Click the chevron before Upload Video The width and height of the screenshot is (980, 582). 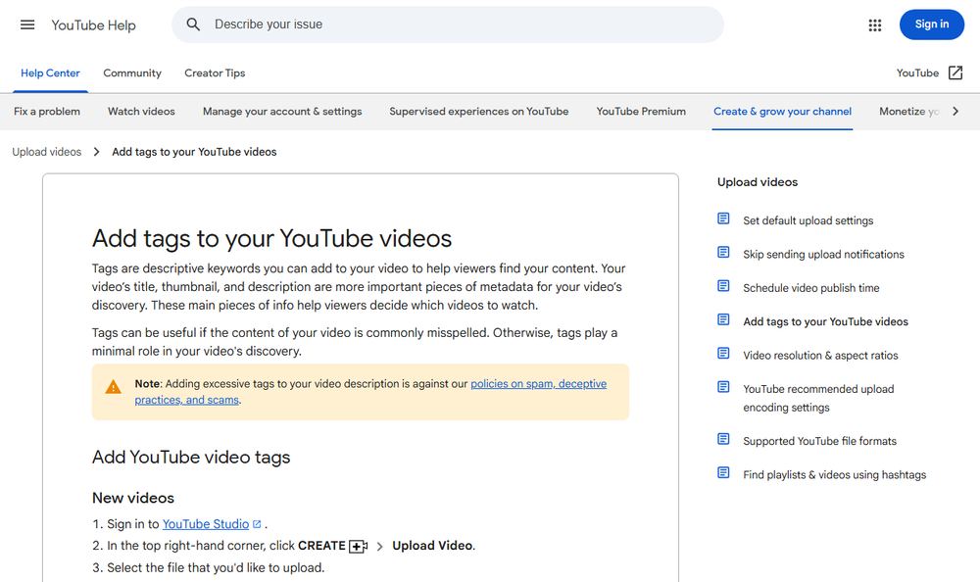coord(379,547)
